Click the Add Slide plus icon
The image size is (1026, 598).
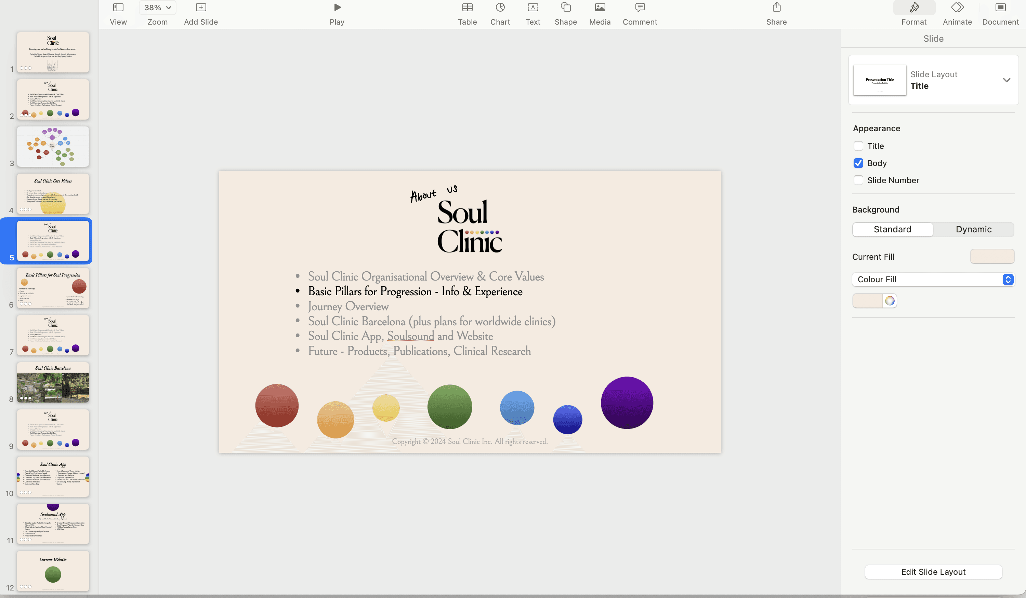click(x=201, y=7)
